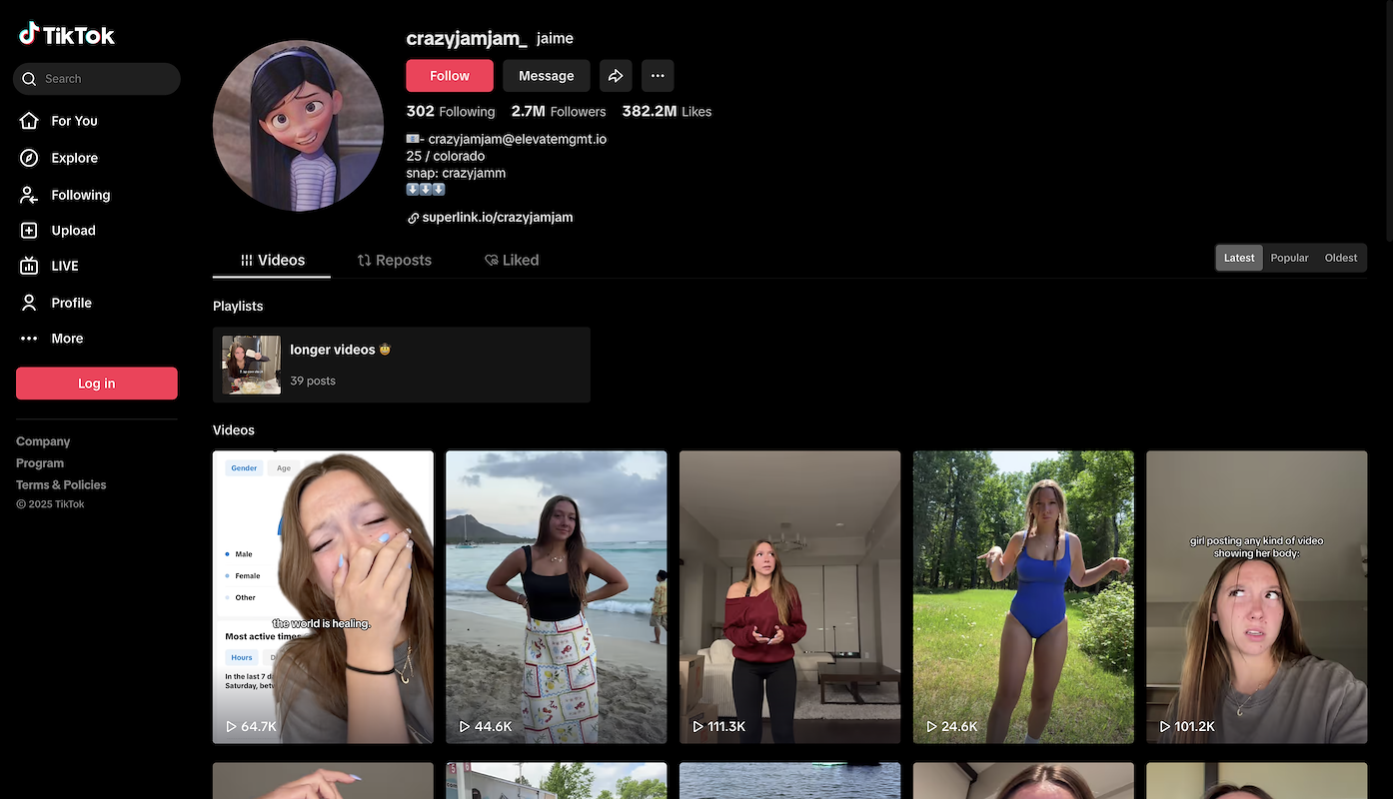Open the Explore compass icon
Screen dimensions: 1393x799
click(x=30, y=158)
